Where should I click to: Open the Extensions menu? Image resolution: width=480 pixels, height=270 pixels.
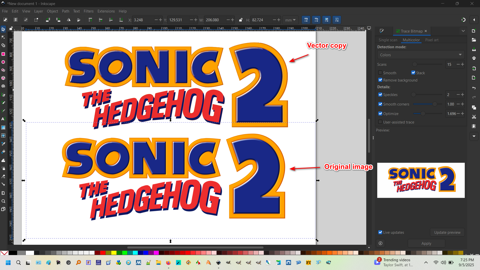106,11
